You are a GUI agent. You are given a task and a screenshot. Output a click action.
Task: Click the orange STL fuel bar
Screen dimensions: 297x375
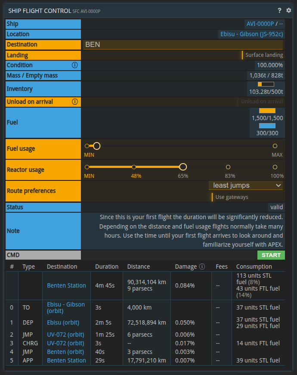pyautogui.click(x=267, y=111)
